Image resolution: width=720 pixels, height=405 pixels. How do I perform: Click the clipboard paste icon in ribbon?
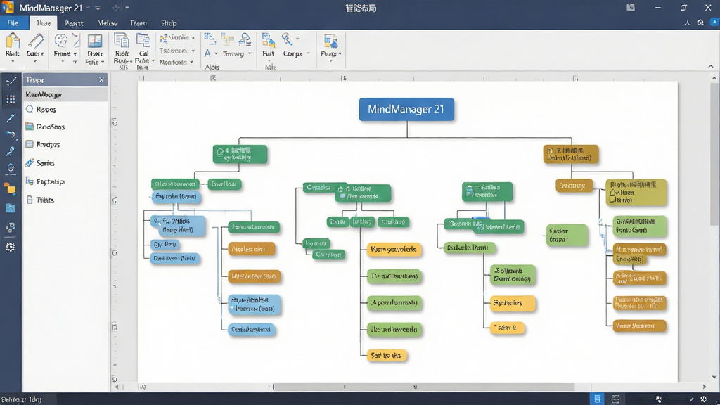(x=13, y=41)
